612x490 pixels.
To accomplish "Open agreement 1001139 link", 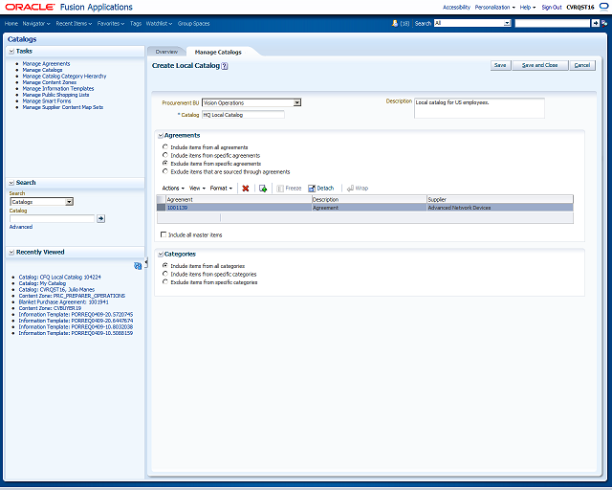I will (x=177, y=208).
